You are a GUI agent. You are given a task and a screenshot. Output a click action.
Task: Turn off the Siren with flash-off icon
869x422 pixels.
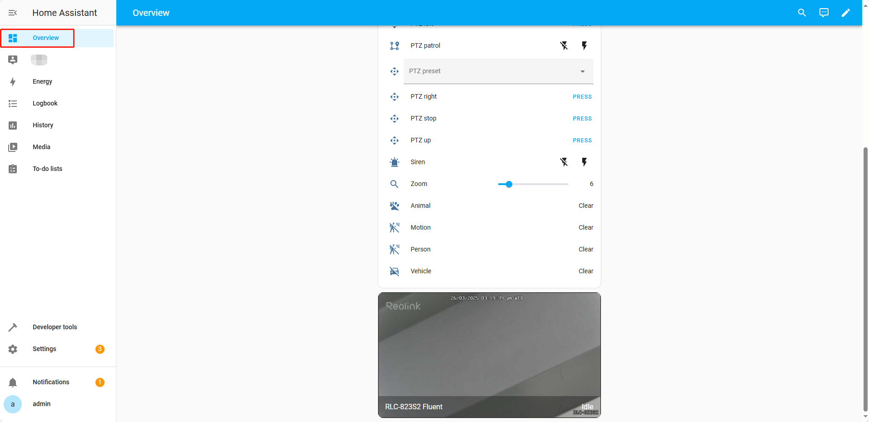564,162
